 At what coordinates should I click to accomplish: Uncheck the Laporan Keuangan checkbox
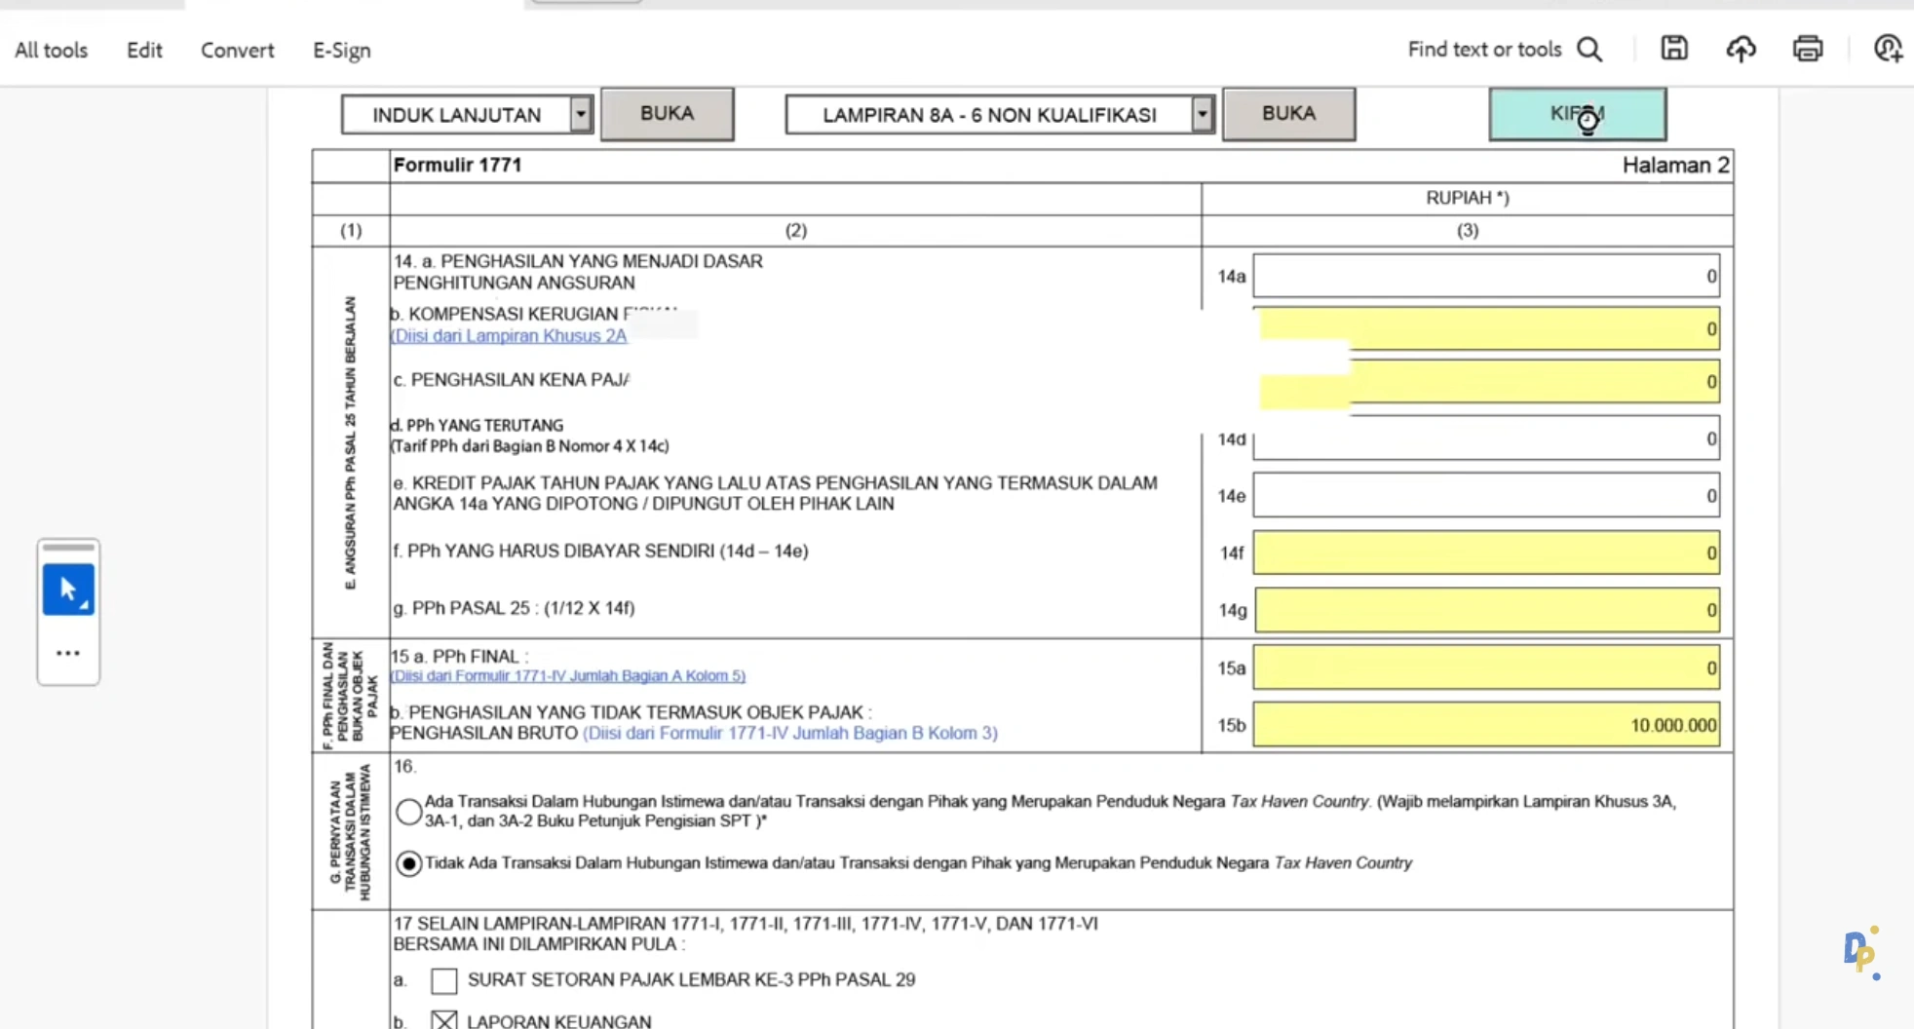pyautogui.click(x=444, y=1020)
